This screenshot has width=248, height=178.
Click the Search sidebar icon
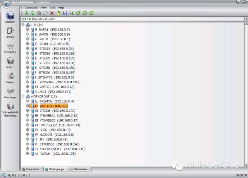click(10, 62)
